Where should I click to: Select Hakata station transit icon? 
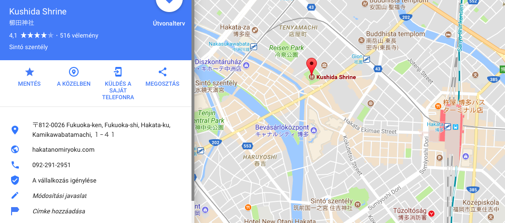tap(447, 127)
